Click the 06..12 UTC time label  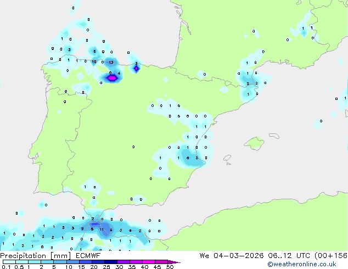[289, 256]
